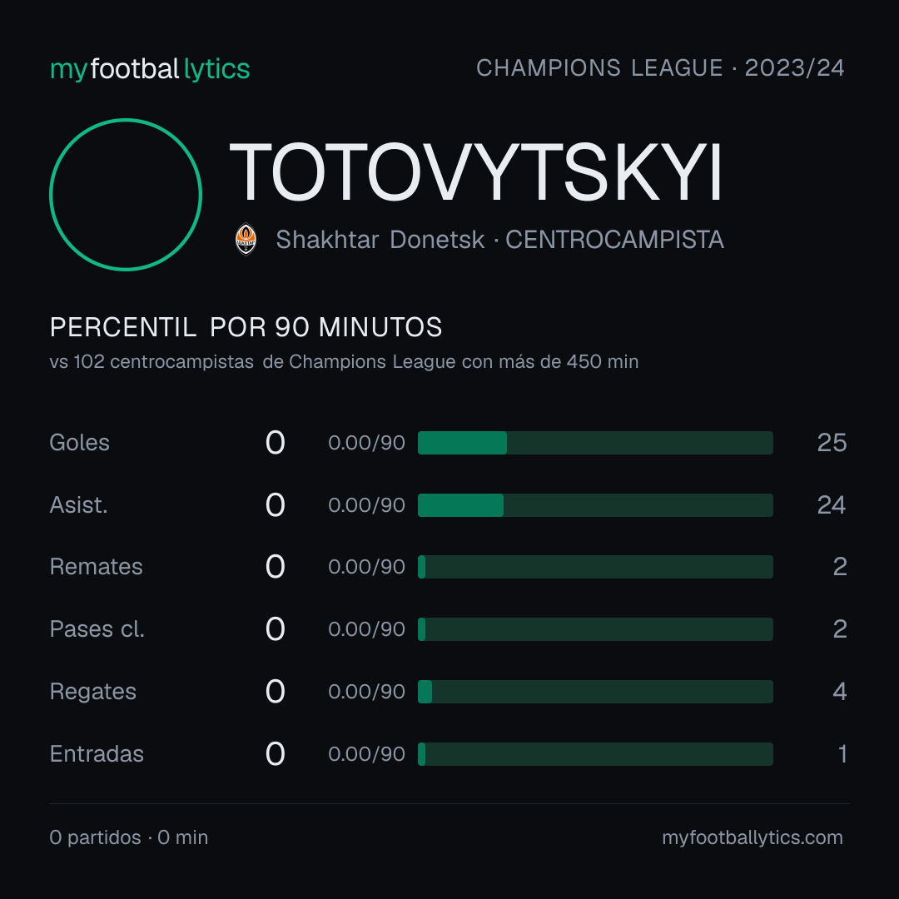The width and height of the screenshot is (899, 899).
Task: Click the Goles percentile bar
Action: [595, 443]
